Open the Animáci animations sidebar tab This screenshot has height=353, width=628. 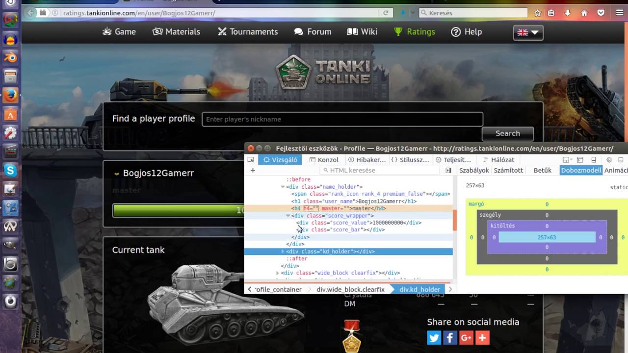pyautogui.click(x=616, y=171)
